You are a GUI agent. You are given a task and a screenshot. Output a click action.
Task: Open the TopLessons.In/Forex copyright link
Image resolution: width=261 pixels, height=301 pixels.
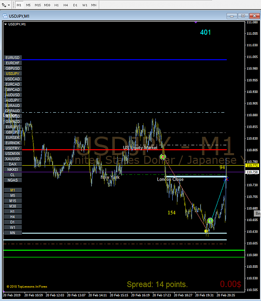(27, 287)
